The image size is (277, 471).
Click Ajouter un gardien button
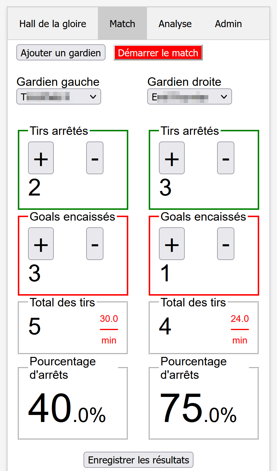[x=61, y=53]
